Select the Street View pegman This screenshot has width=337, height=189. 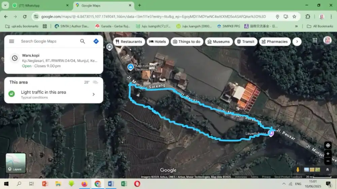(298, 169)
